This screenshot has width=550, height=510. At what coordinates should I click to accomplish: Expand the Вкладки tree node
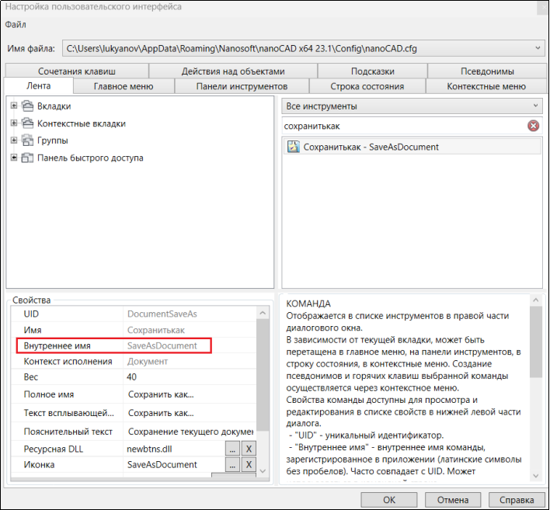pos(14,106)
